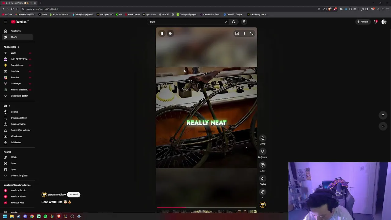The height and width of the screenshot is (220, 391).
Task: Open Daha sonra izle list
Action: pos(17,124)
